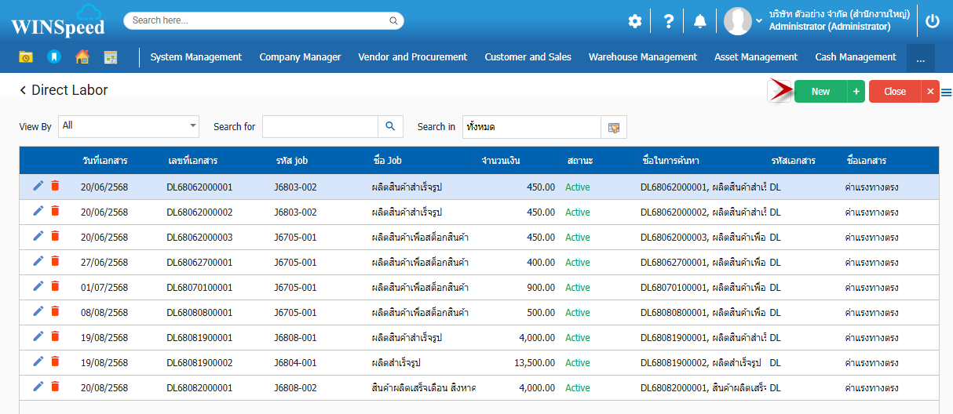Click the search magnifier beside Search for
The image size is (953, 414).
click(x=390, y=126)
